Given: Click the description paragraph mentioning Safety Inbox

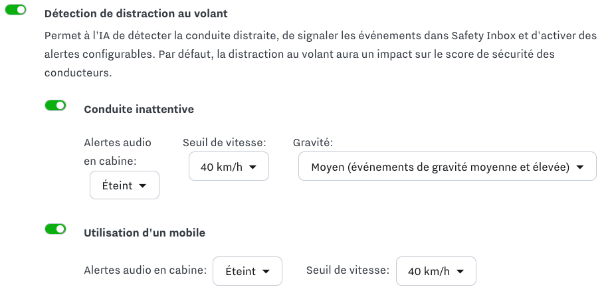Looking at the screenshot, I should [x=319, y=54].
